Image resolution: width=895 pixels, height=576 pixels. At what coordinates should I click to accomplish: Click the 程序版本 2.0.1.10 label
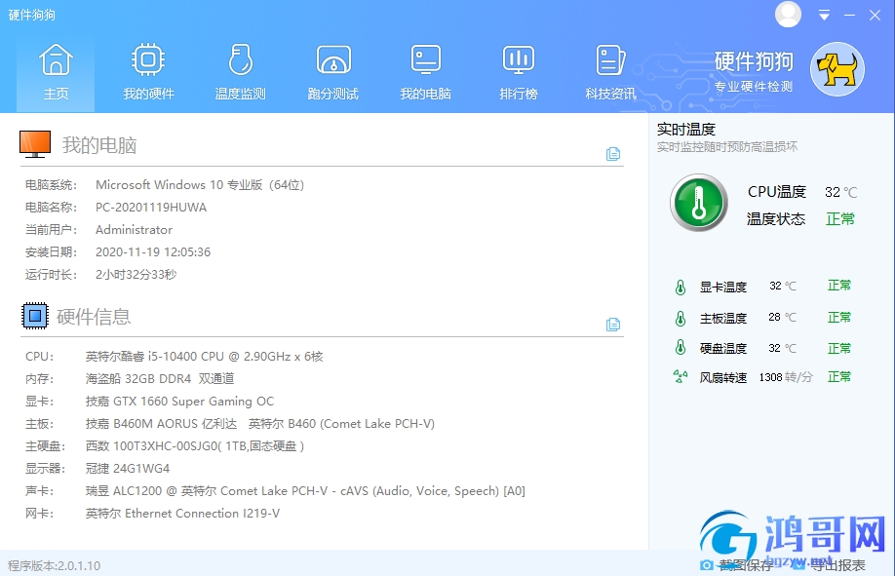(x=55, y=565)
